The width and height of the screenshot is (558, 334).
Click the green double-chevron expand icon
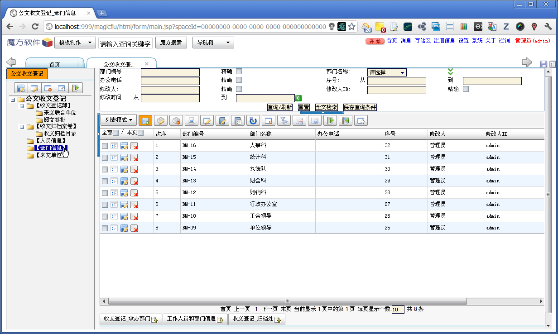(450, 72)
